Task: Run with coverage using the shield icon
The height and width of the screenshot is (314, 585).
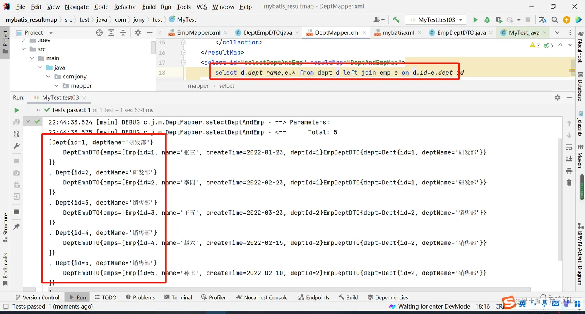Action: pyautogui.click(x=499, y=20)
